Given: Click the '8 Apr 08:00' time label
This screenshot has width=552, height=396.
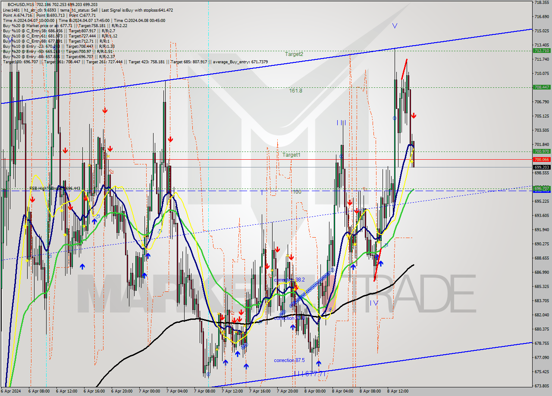Looking at the screenshot, I should (370, 392).
